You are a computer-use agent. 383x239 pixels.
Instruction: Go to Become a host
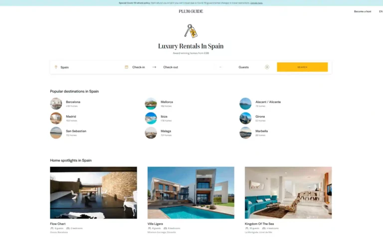click(363, 11)
